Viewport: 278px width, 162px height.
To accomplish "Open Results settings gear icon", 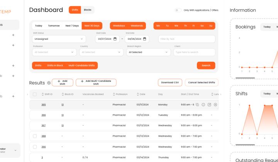I will [49, 83].
